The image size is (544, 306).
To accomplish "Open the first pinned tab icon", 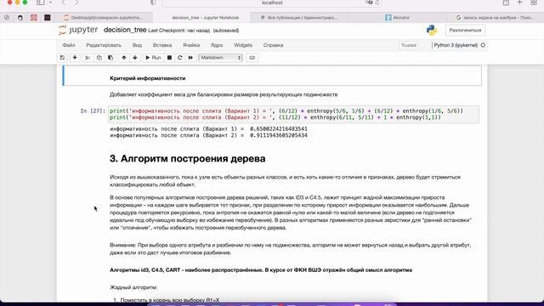I will 7,17.
